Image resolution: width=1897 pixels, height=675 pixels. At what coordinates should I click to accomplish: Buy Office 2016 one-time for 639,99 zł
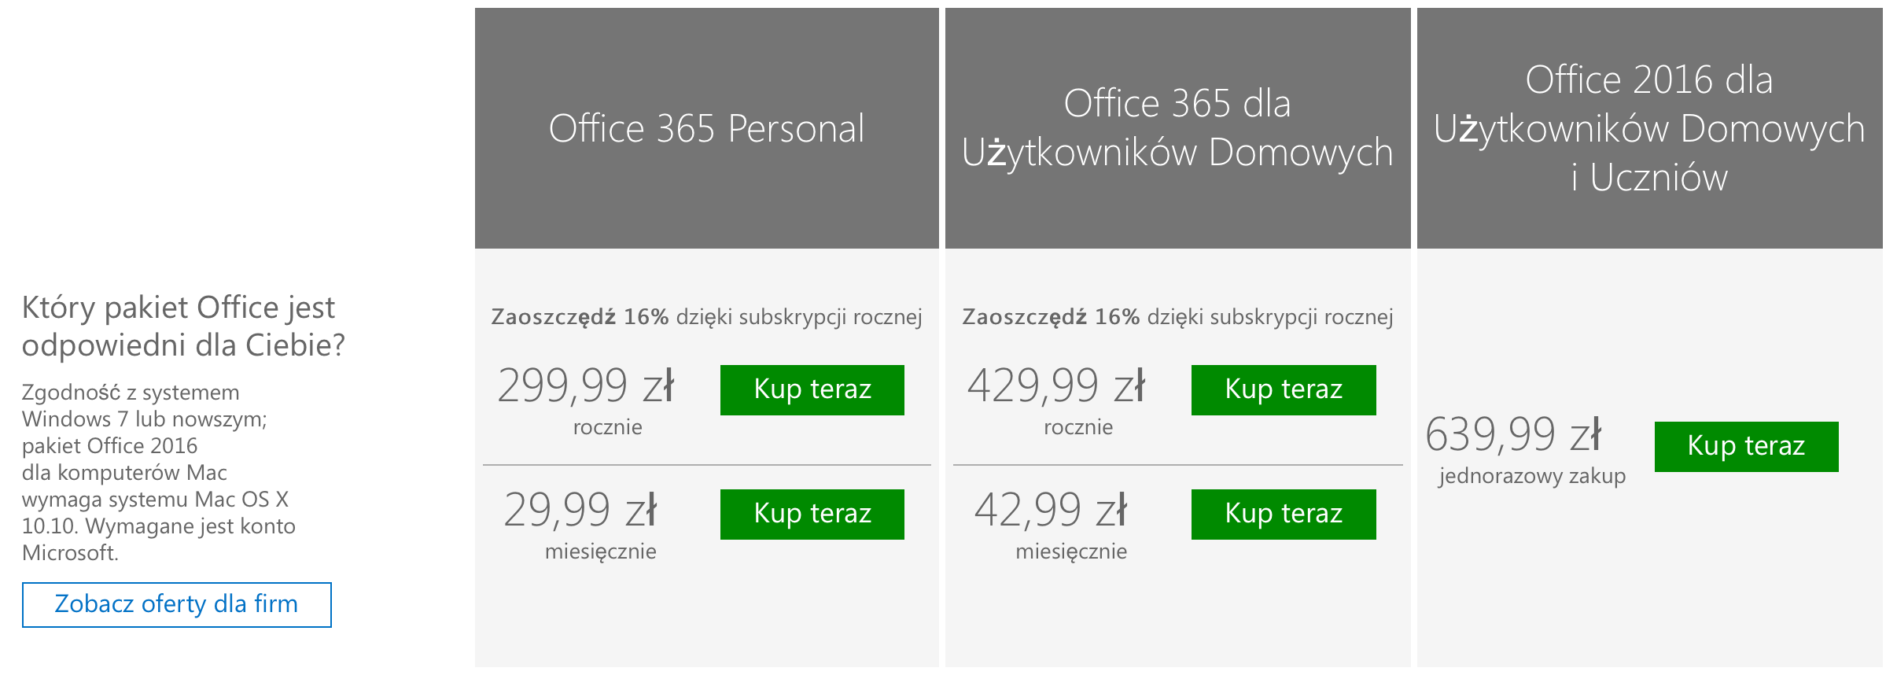[x=1746, y=446]
